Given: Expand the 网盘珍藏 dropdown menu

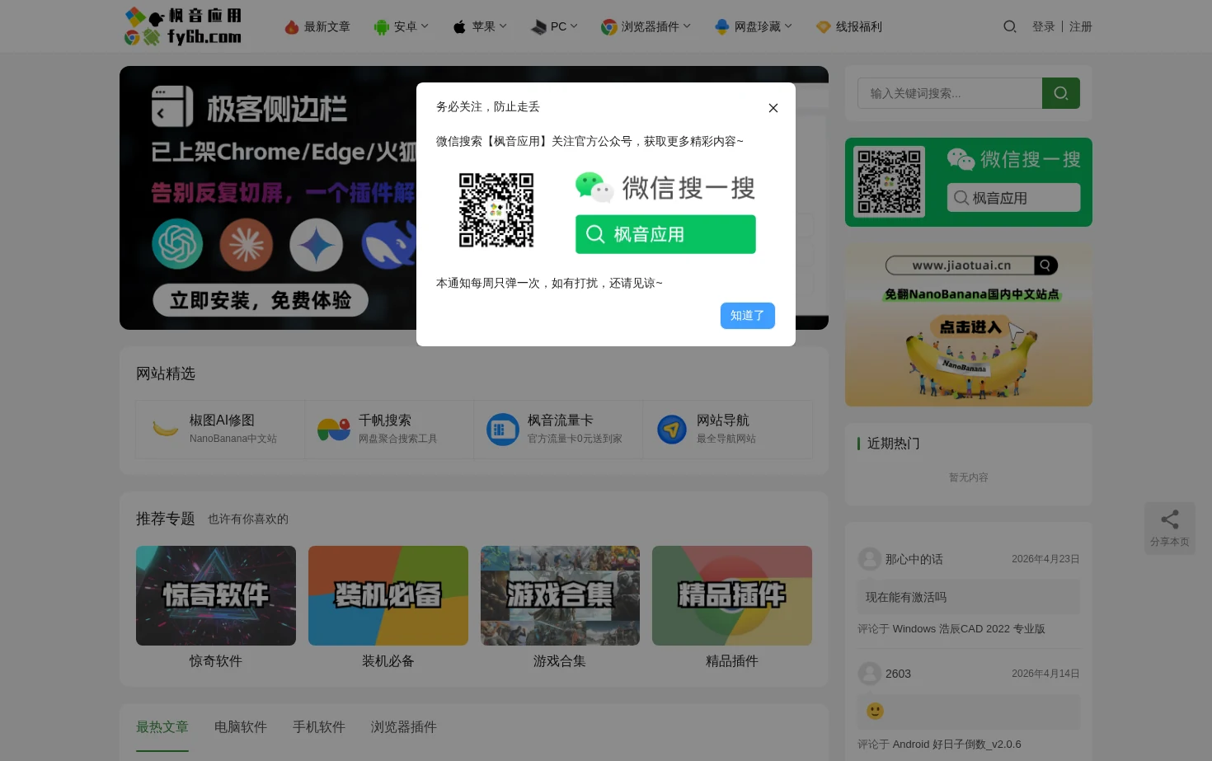Looking at the screenshot, I should [763, 26].
